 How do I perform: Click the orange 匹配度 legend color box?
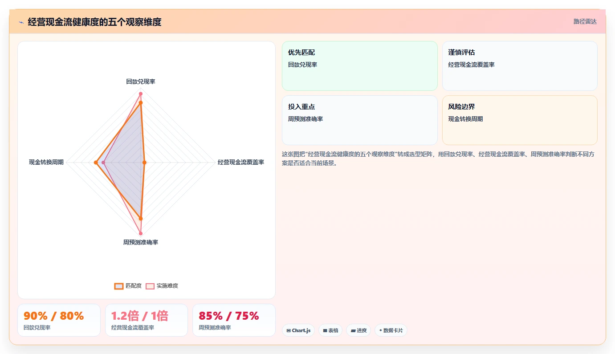tap(118, 286)
